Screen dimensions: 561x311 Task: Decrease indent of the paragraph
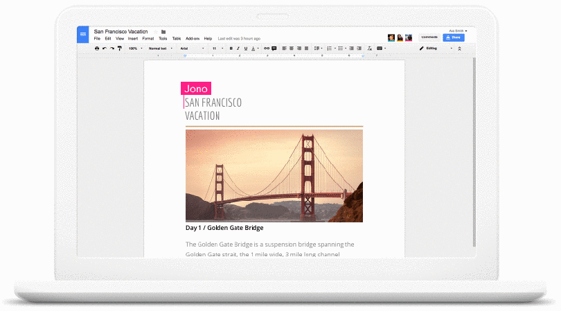[352, 48]
